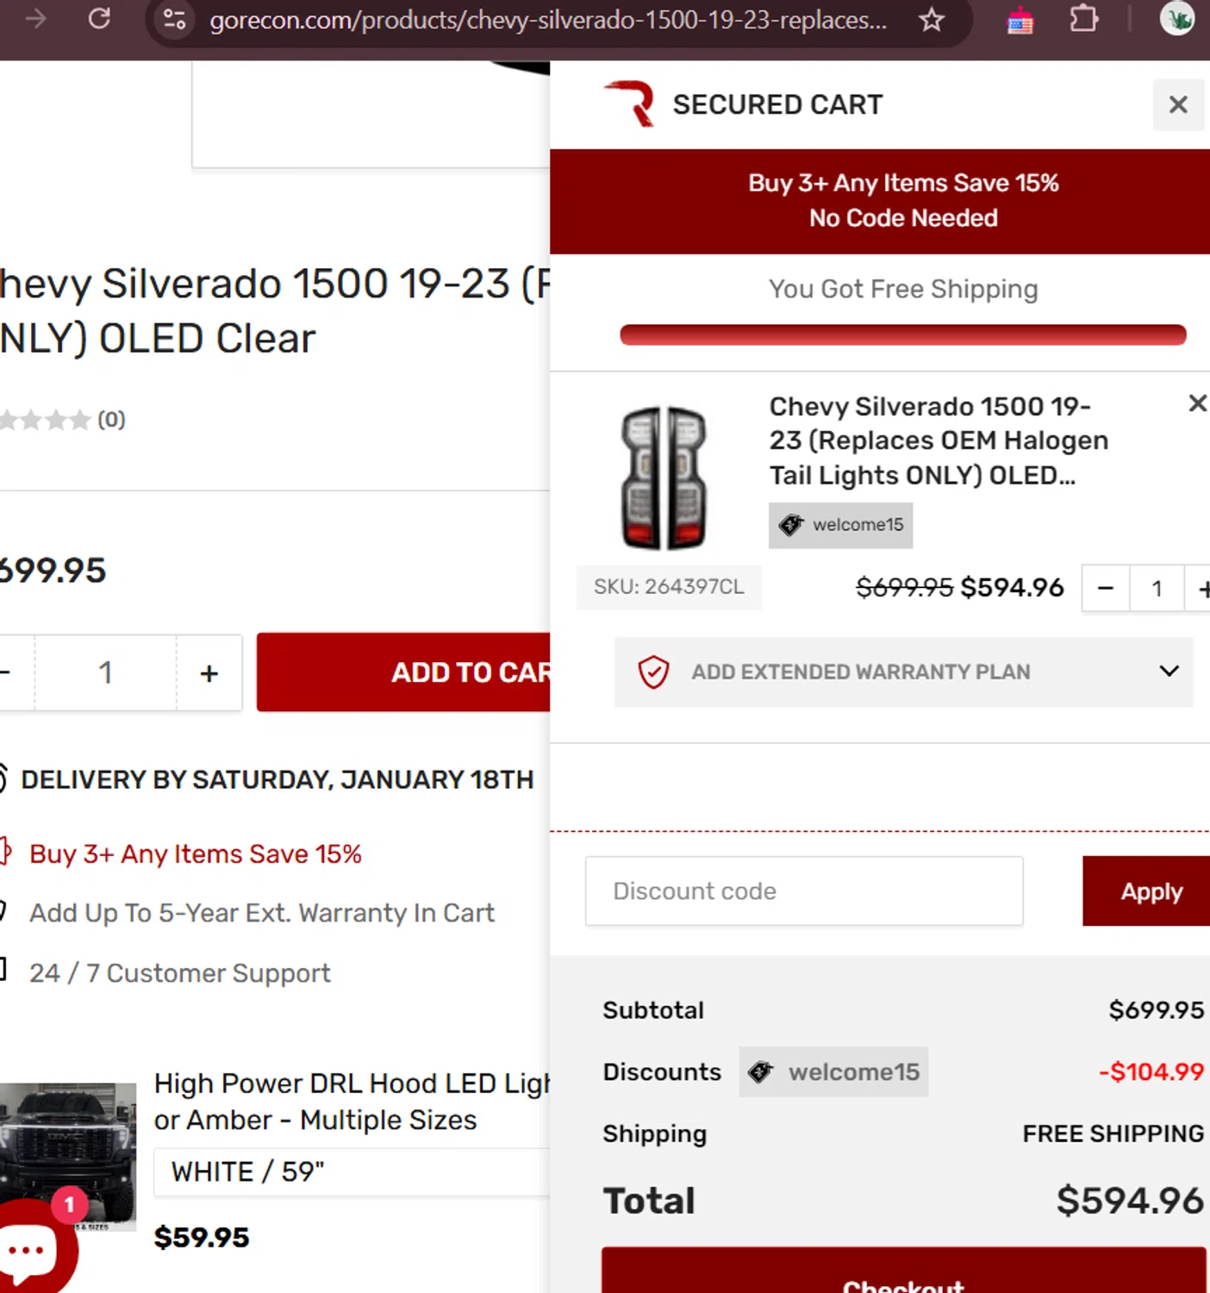Expand warranty plan using chevron arrow
This screenshot has height=1293, width=1210.
click(x=1169, y=671)
